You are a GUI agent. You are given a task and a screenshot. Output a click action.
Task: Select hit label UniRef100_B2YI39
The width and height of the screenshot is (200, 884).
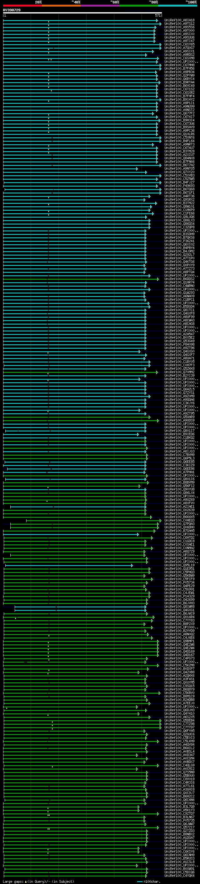pos(179,375)
